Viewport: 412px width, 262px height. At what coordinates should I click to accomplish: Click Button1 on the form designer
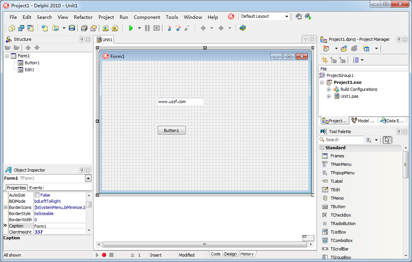tap(172, 130)
